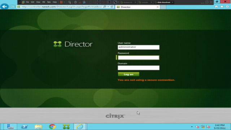
Task: Open a new blank IE tab
Action: coord(163,7)
